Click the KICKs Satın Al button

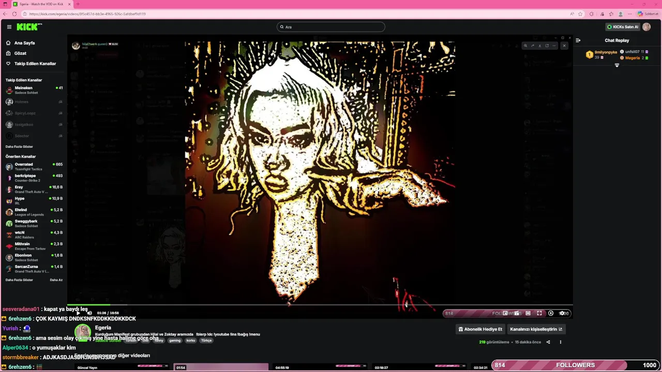tap(623, 27)
